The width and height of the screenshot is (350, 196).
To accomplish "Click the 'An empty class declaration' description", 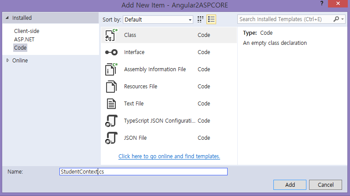I will [275, 43].
